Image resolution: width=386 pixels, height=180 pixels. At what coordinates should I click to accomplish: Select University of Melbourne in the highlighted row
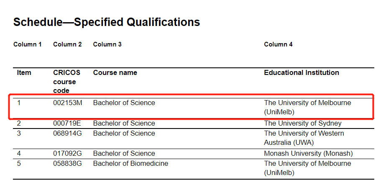click(307, 107)
